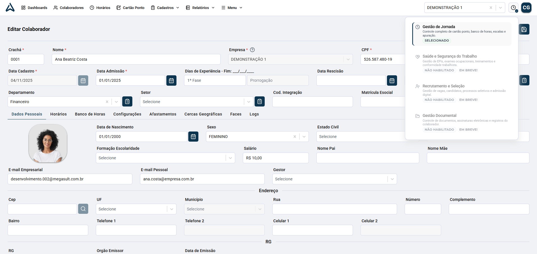The height and width of the screenshot is (254, 537).
Task: Click clipboard icon next to Departamento
Action: coord(127,101)
